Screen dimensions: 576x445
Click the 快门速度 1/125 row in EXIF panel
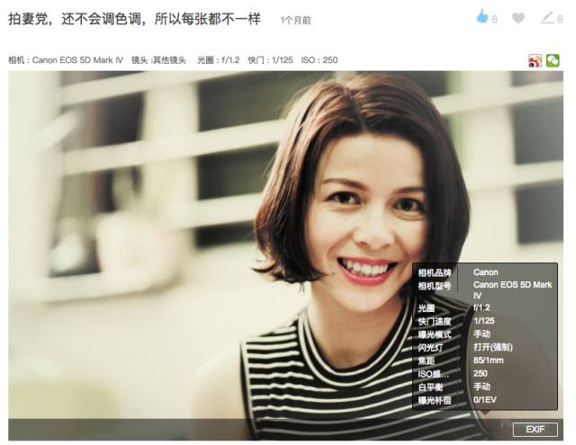pyautogui.click(x=485, y=321)
